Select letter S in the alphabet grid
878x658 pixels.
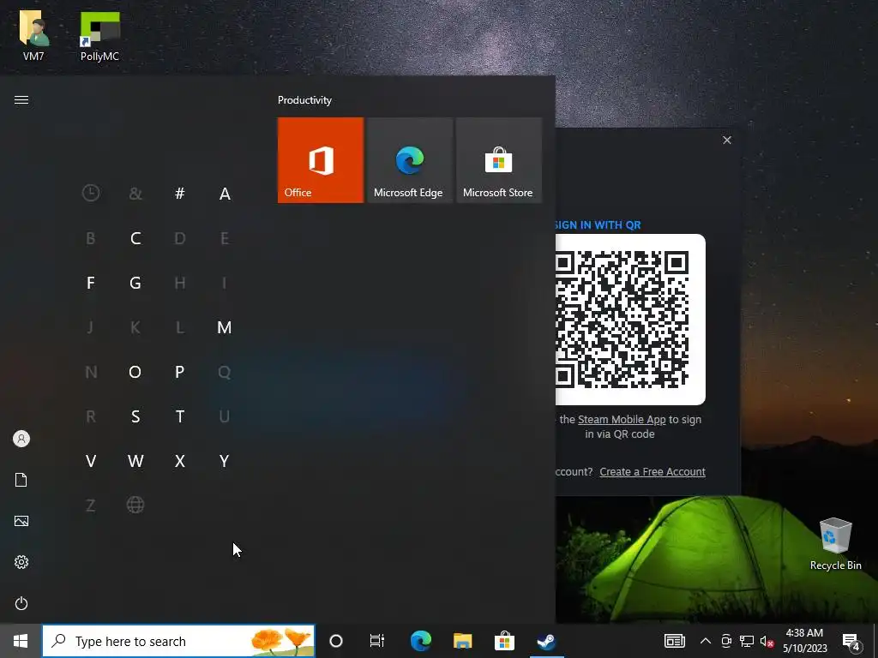(x=135, y=416)
